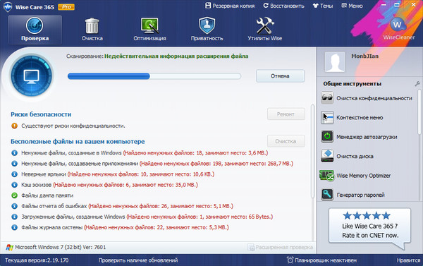Open the tools settings wrench icon

pyautogui.click(x=417, y=84)
